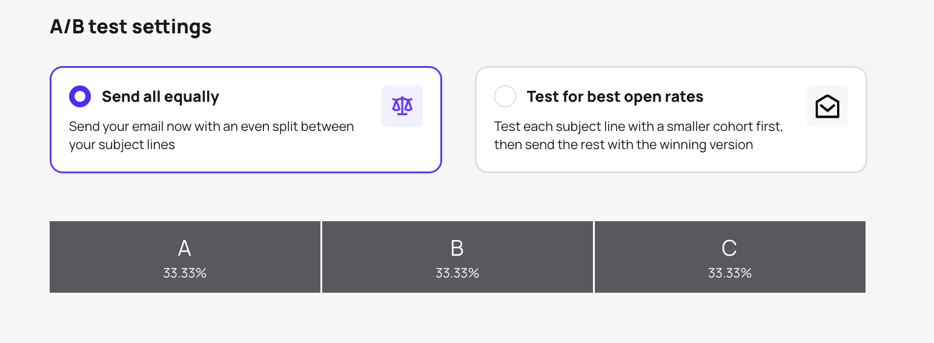Click Test for best open rates heading
This screenshot has width=934, height=343.
click(x=615, y=96)
